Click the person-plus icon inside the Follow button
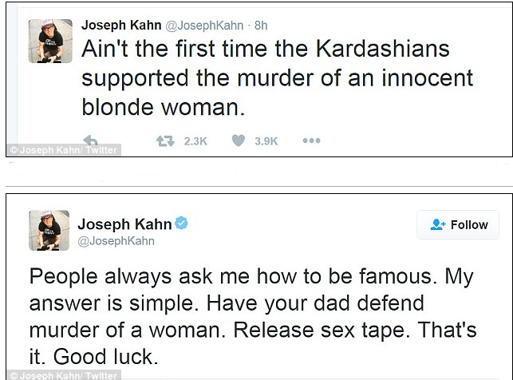Screen dimensions: 513x380 click(437, 225)
